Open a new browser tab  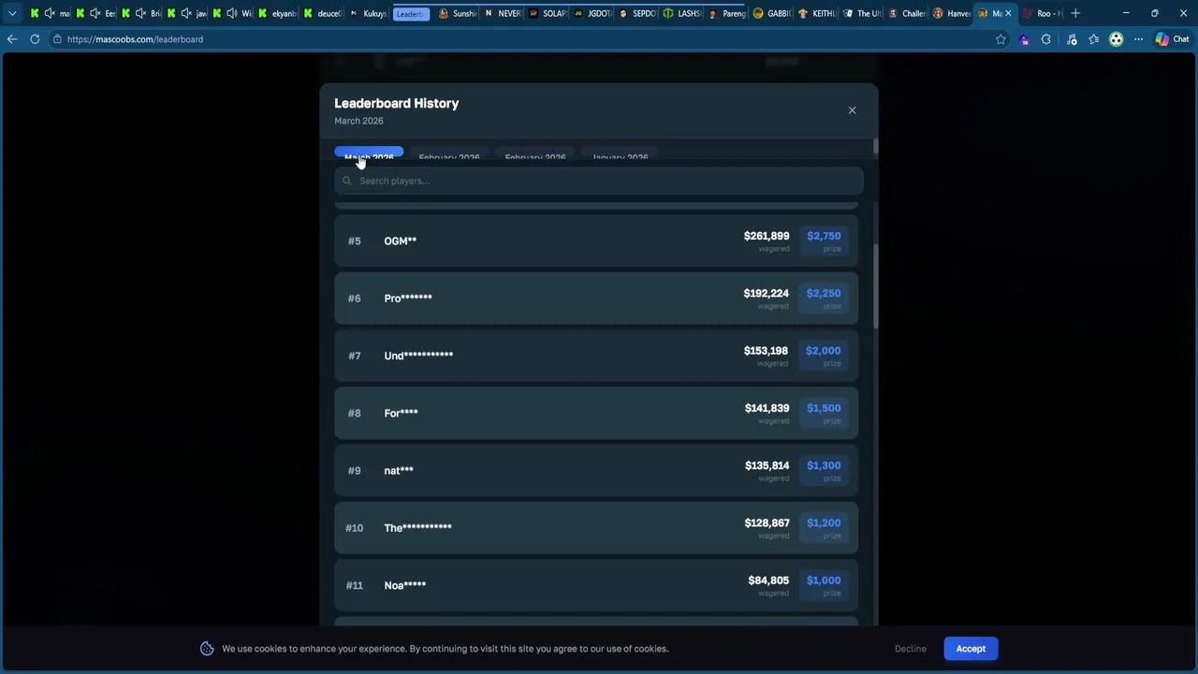click(1075, 13)
